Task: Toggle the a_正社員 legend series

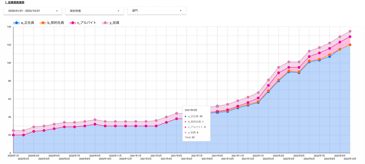Action: pos(24,23)
